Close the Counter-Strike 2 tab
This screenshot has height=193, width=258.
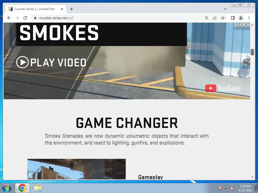[62, 9]
